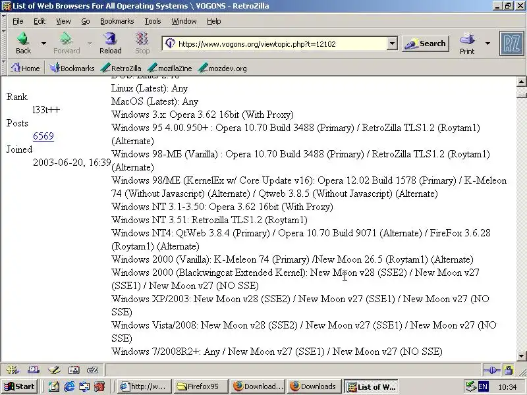Open Navigator from status bar component icon
527x395 pixels.
click(x=13, y=370)
